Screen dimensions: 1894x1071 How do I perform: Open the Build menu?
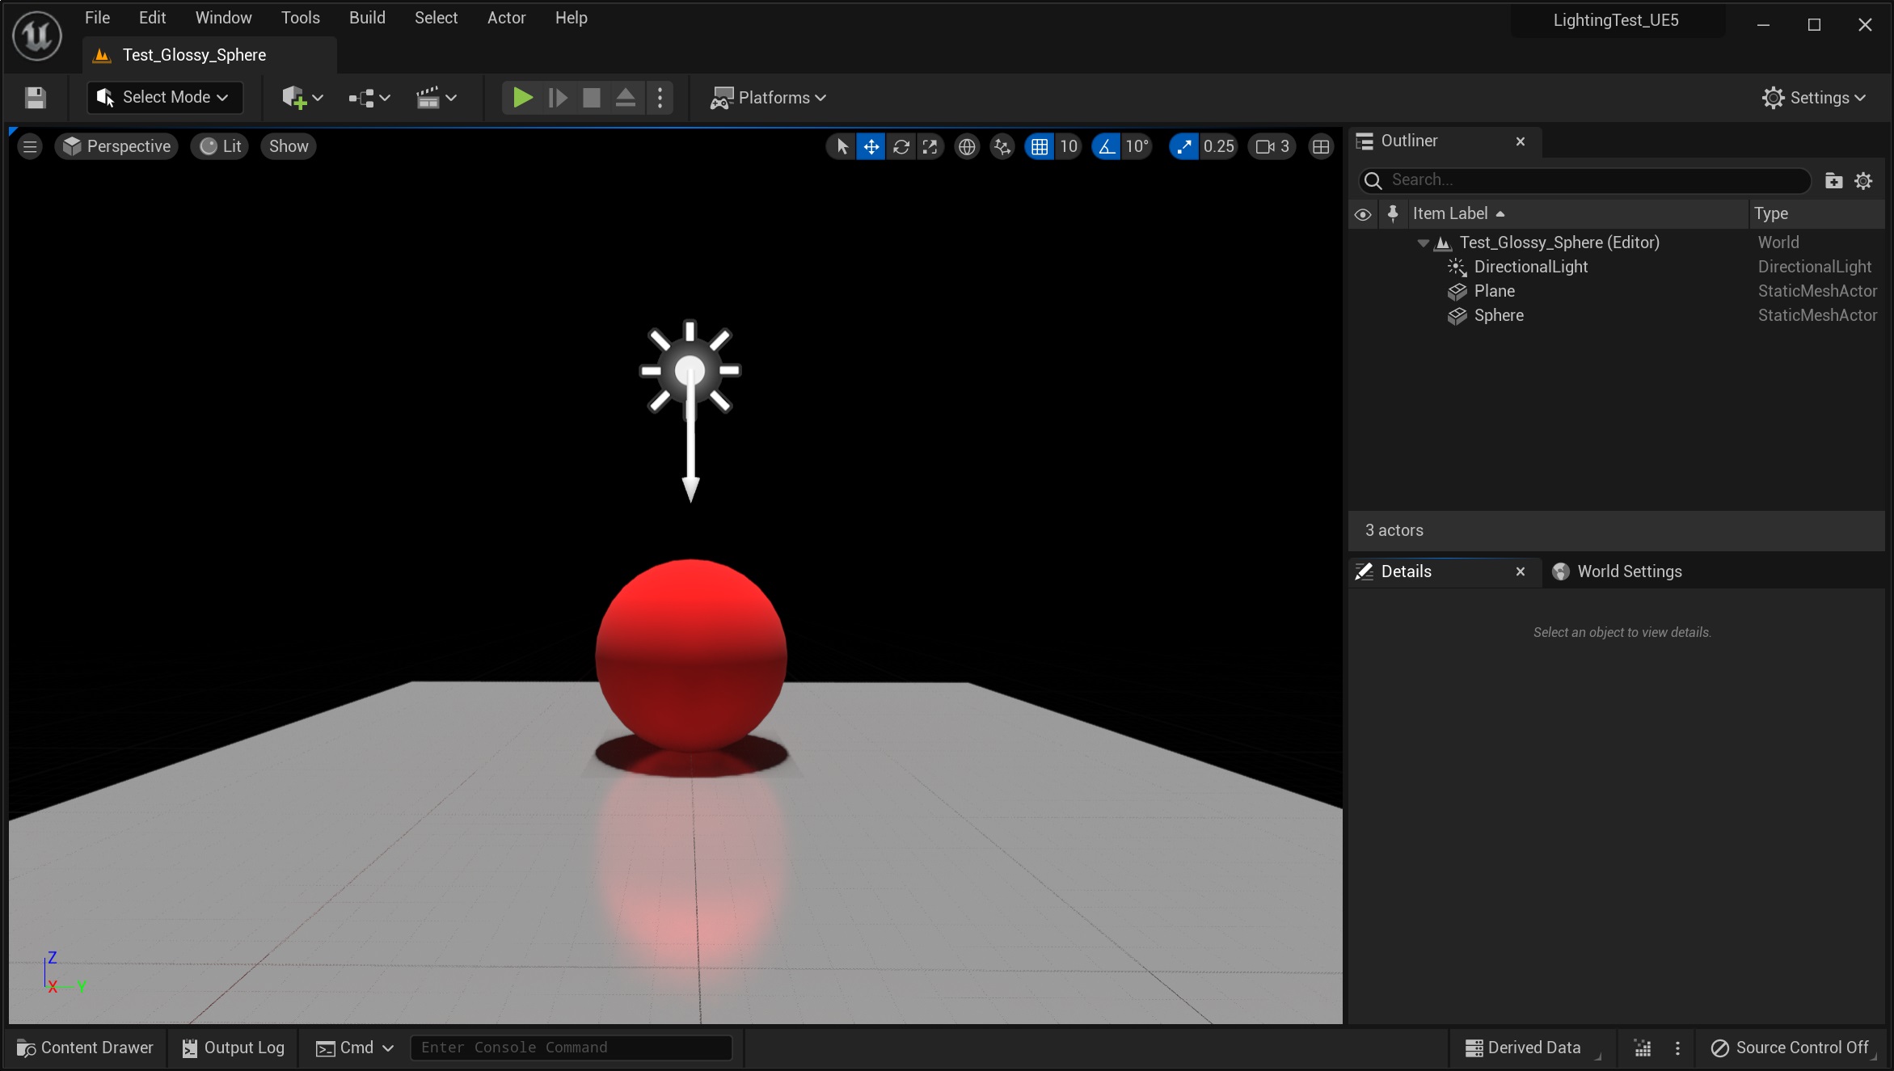pyautogui.click(x=366, y=18)
